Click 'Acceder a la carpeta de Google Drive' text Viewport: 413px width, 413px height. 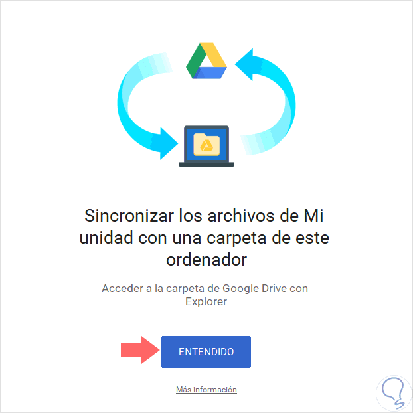coord(195,288)
